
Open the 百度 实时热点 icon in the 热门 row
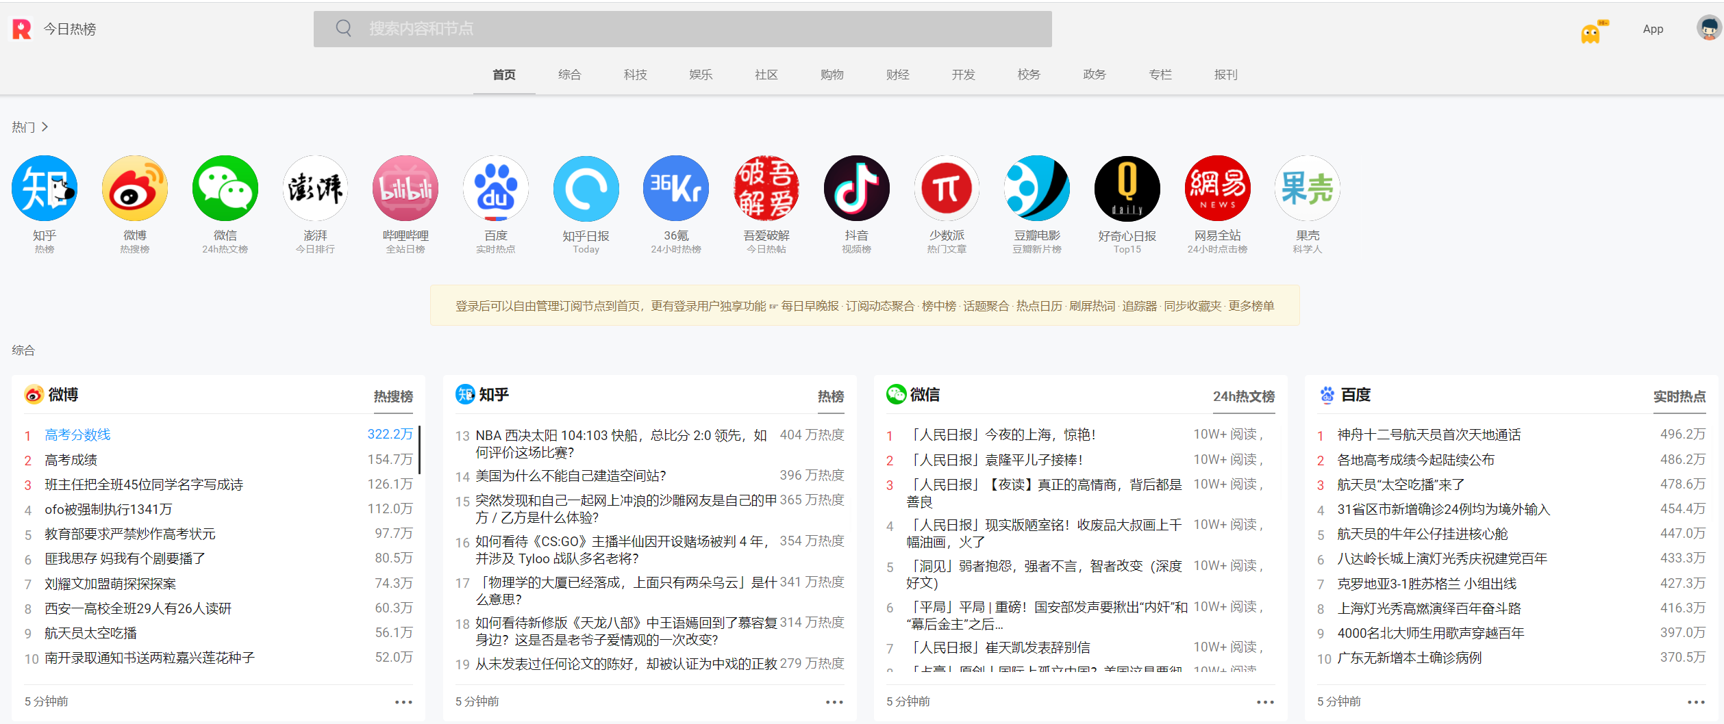tap(496, 188)
